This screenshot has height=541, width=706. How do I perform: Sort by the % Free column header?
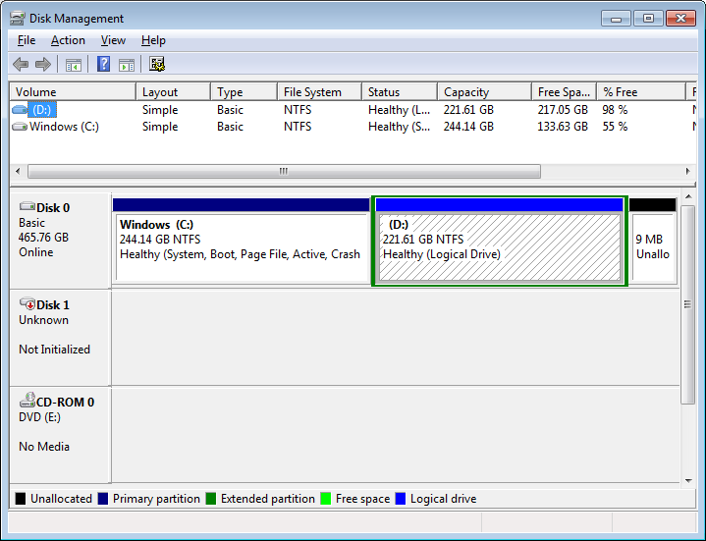click(641, 92)
